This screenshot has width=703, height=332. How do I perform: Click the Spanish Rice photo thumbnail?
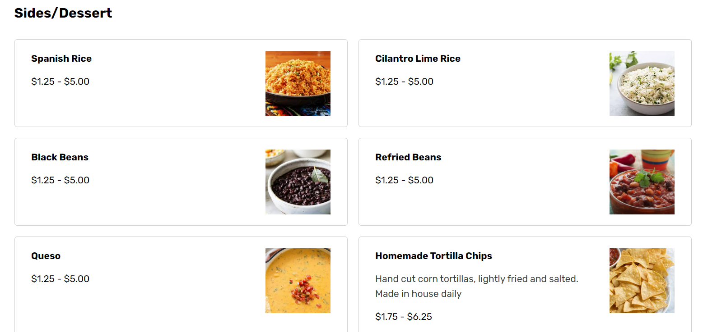coord(298,83)
